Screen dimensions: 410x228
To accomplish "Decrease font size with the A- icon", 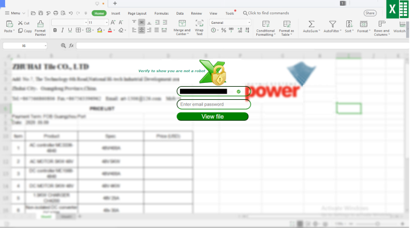I will pyautogui.click(x=121, y=23).
